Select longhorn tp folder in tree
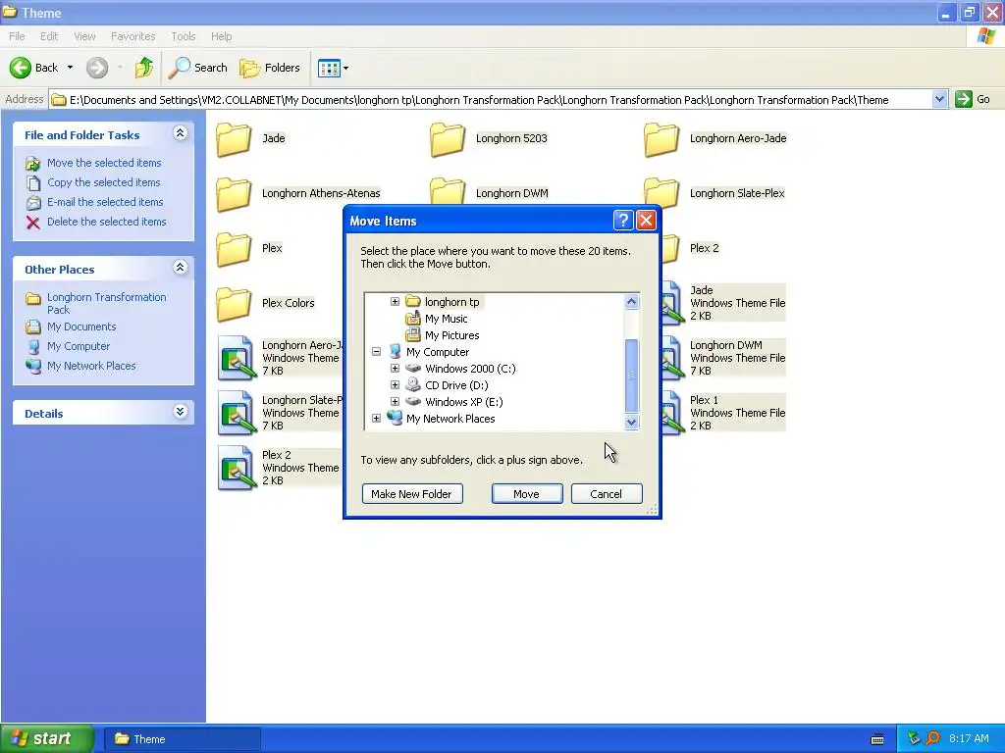1005x753 pixels. [x=451, y=302]
